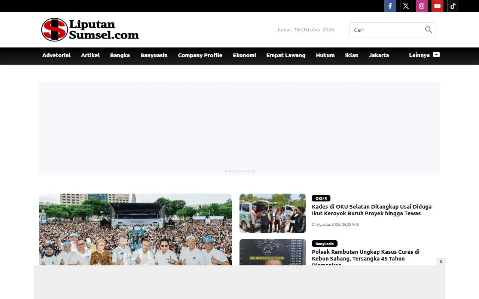Open the Instagram social icon
The image size is (479, 299).
tap(422, 6)
